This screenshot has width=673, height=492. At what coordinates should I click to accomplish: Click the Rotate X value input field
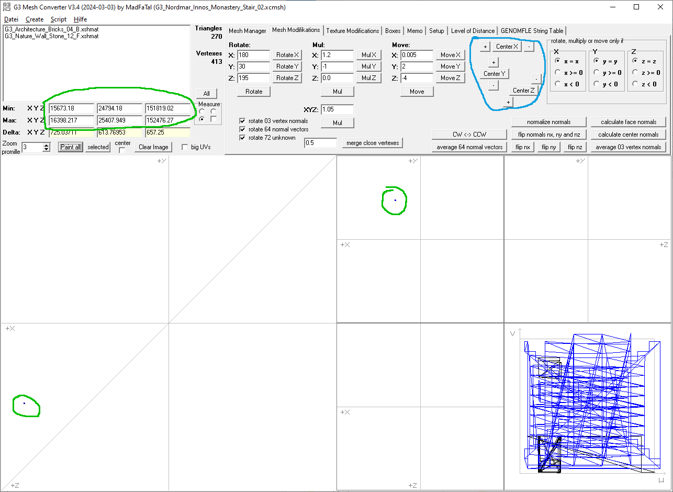click(x=253, y=55)
